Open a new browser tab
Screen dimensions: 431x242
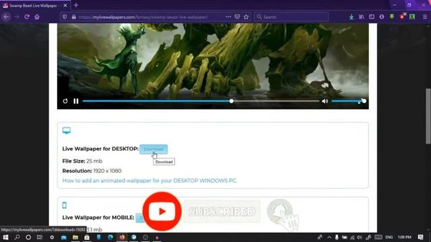pos(76,5)
